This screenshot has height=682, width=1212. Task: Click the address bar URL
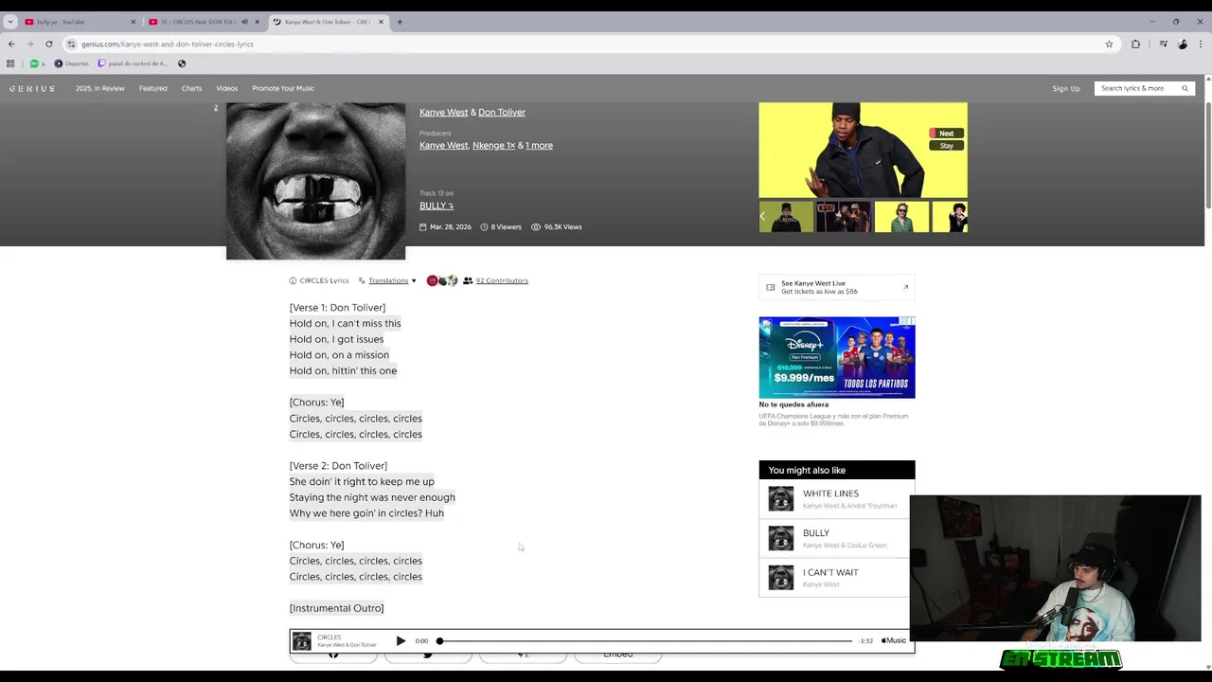pyautogui.click(x=168, y=44)
